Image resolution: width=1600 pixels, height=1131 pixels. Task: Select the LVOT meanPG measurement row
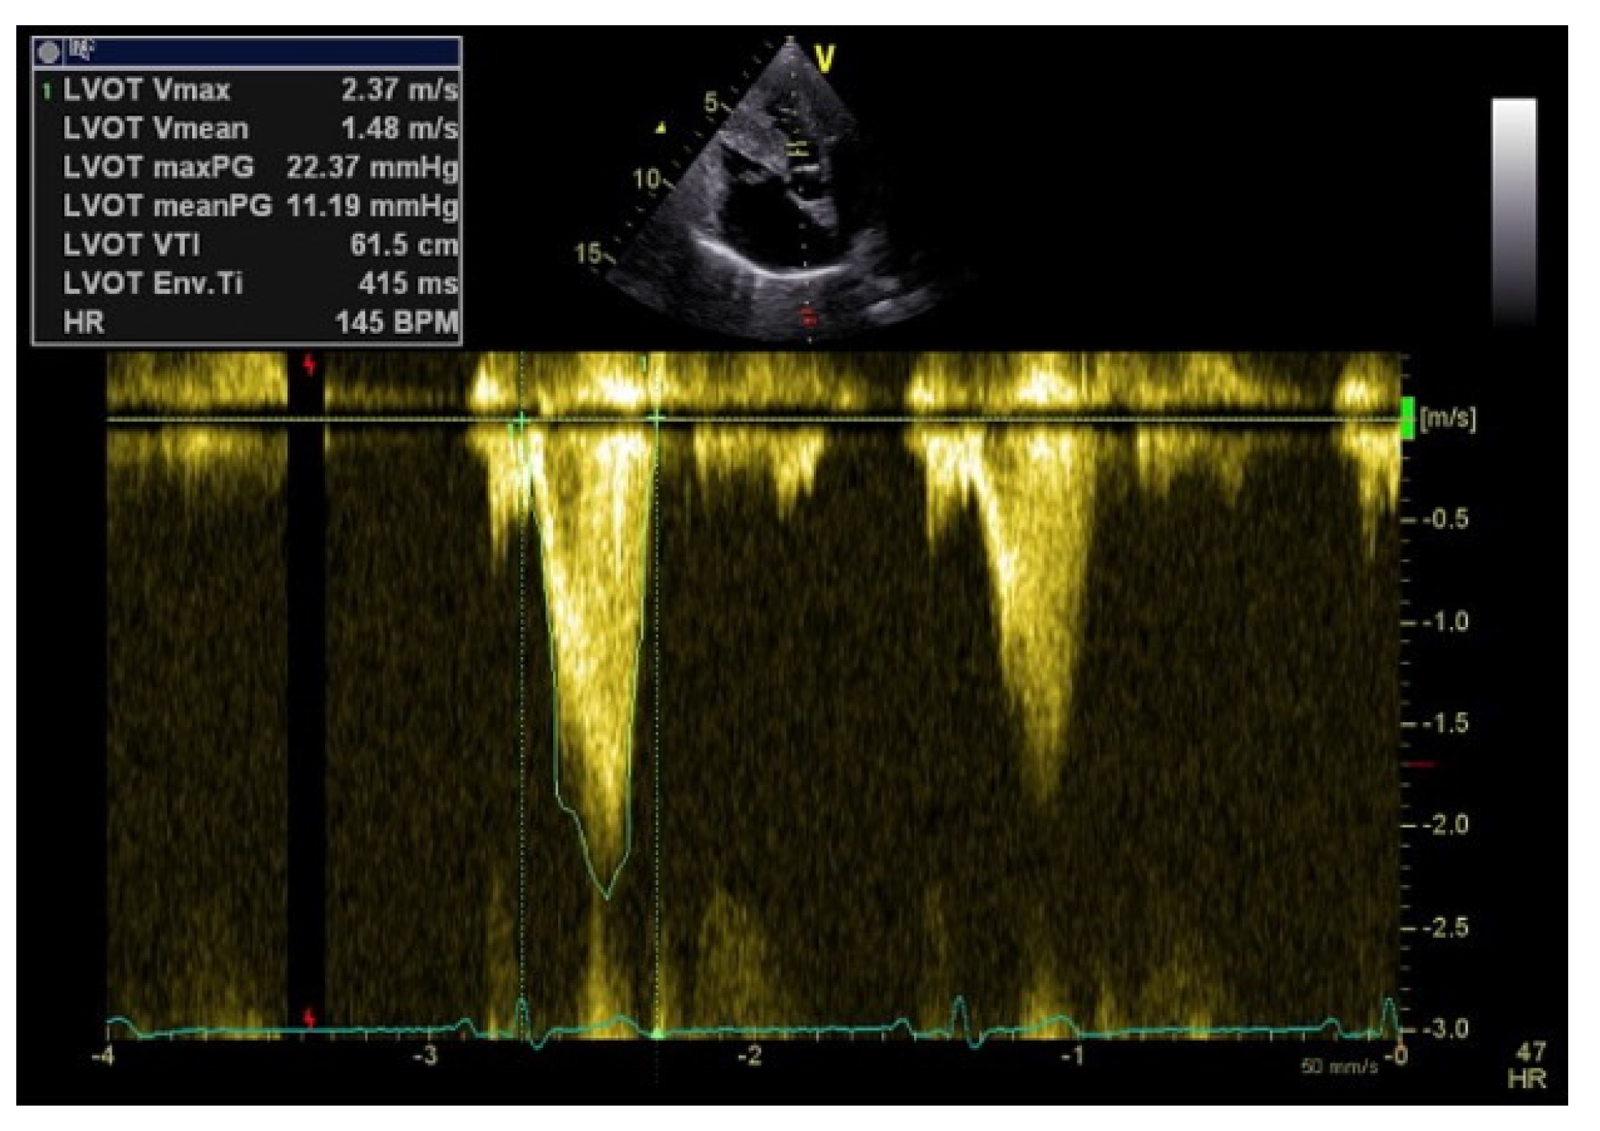(x=246, y=206)
